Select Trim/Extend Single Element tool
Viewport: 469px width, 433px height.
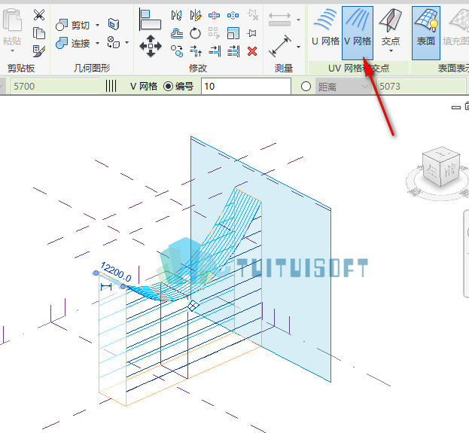tap(215, 51)
